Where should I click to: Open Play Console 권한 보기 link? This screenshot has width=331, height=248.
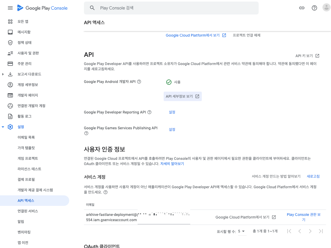coord(304,217)
